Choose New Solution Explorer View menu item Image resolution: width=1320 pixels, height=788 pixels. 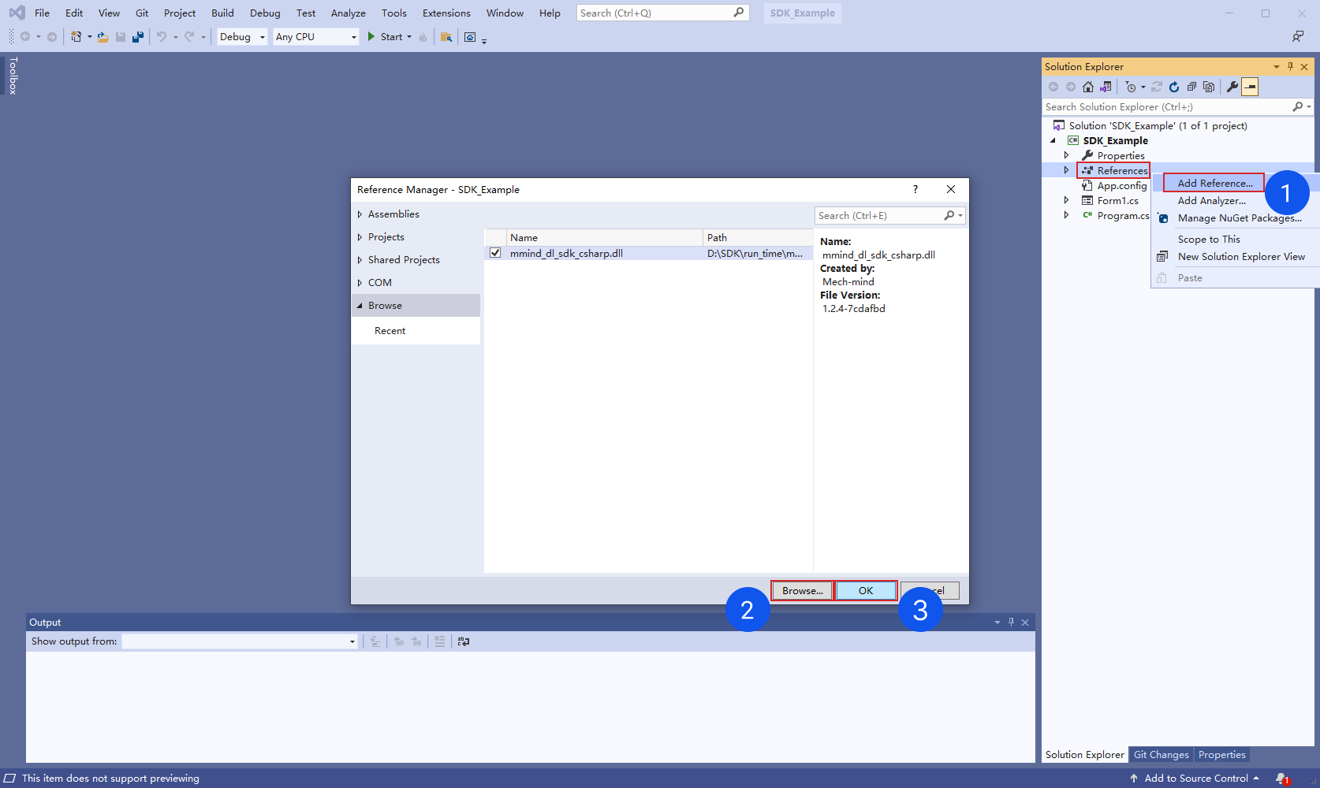[x=1241, y=257]
